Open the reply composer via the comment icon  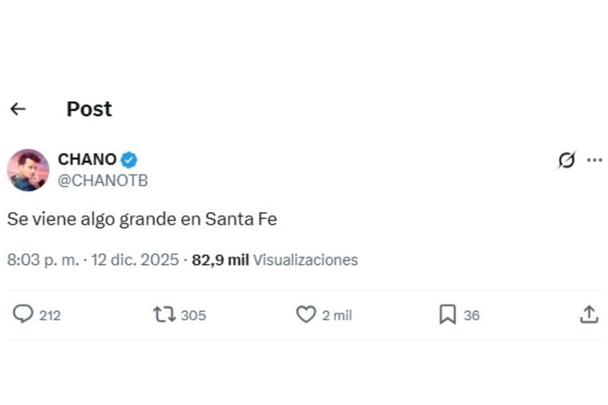27,315
